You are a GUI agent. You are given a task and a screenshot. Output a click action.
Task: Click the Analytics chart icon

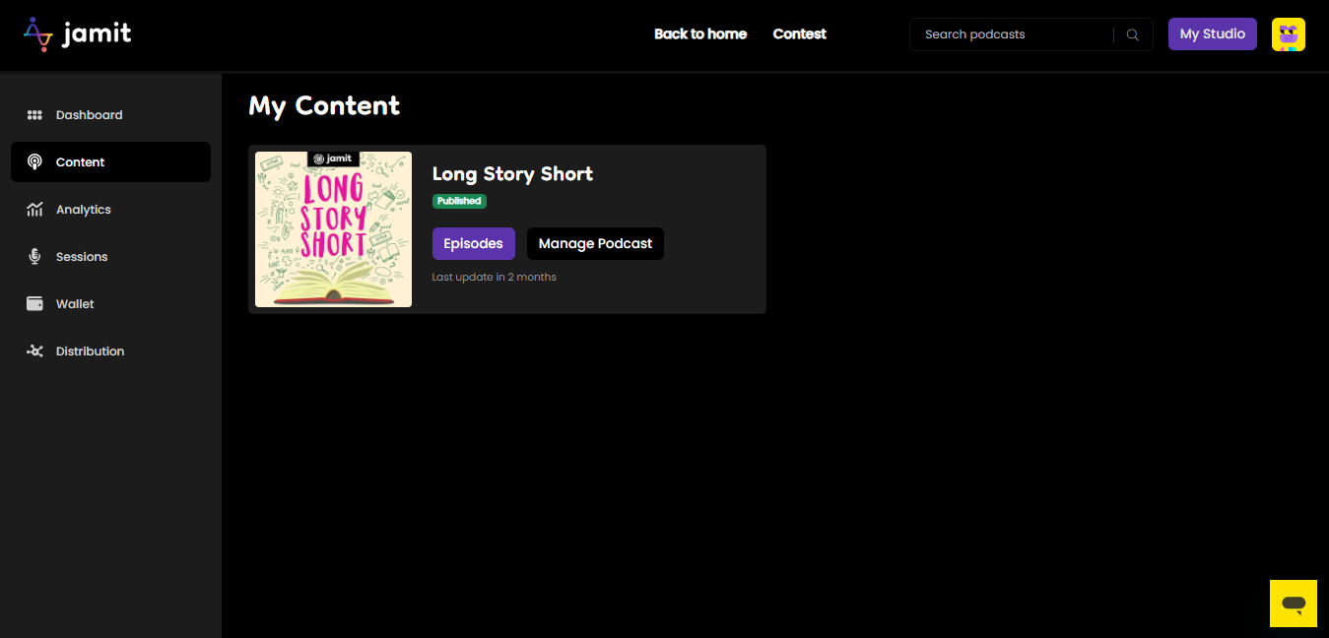click(x=34, y=210)
